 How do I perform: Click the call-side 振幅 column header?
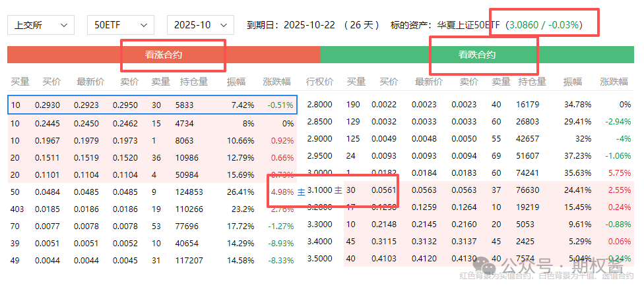236,82
